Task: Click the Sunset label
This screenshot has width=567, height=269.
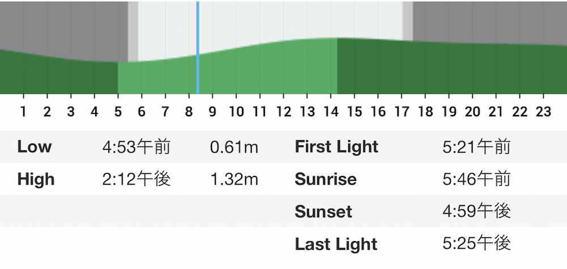Action: point(324,212)
